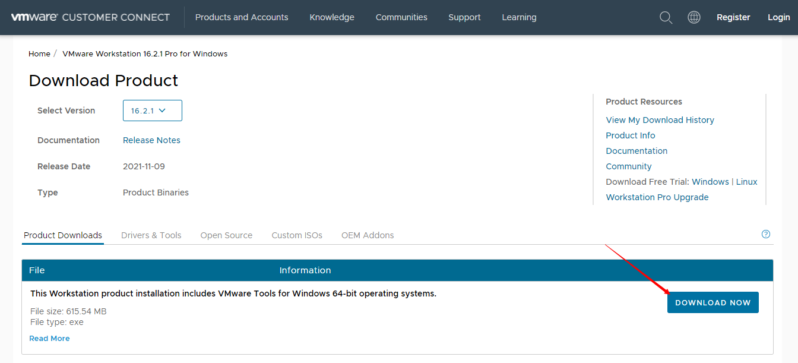
Task: Open the Knowledge menu
Action: coord(332,17)
